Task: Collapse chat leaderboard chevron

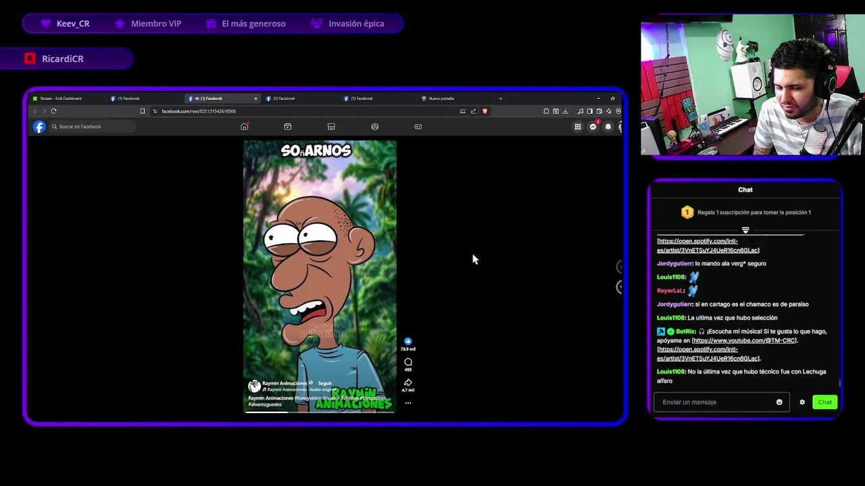Action: click(745, 230)
